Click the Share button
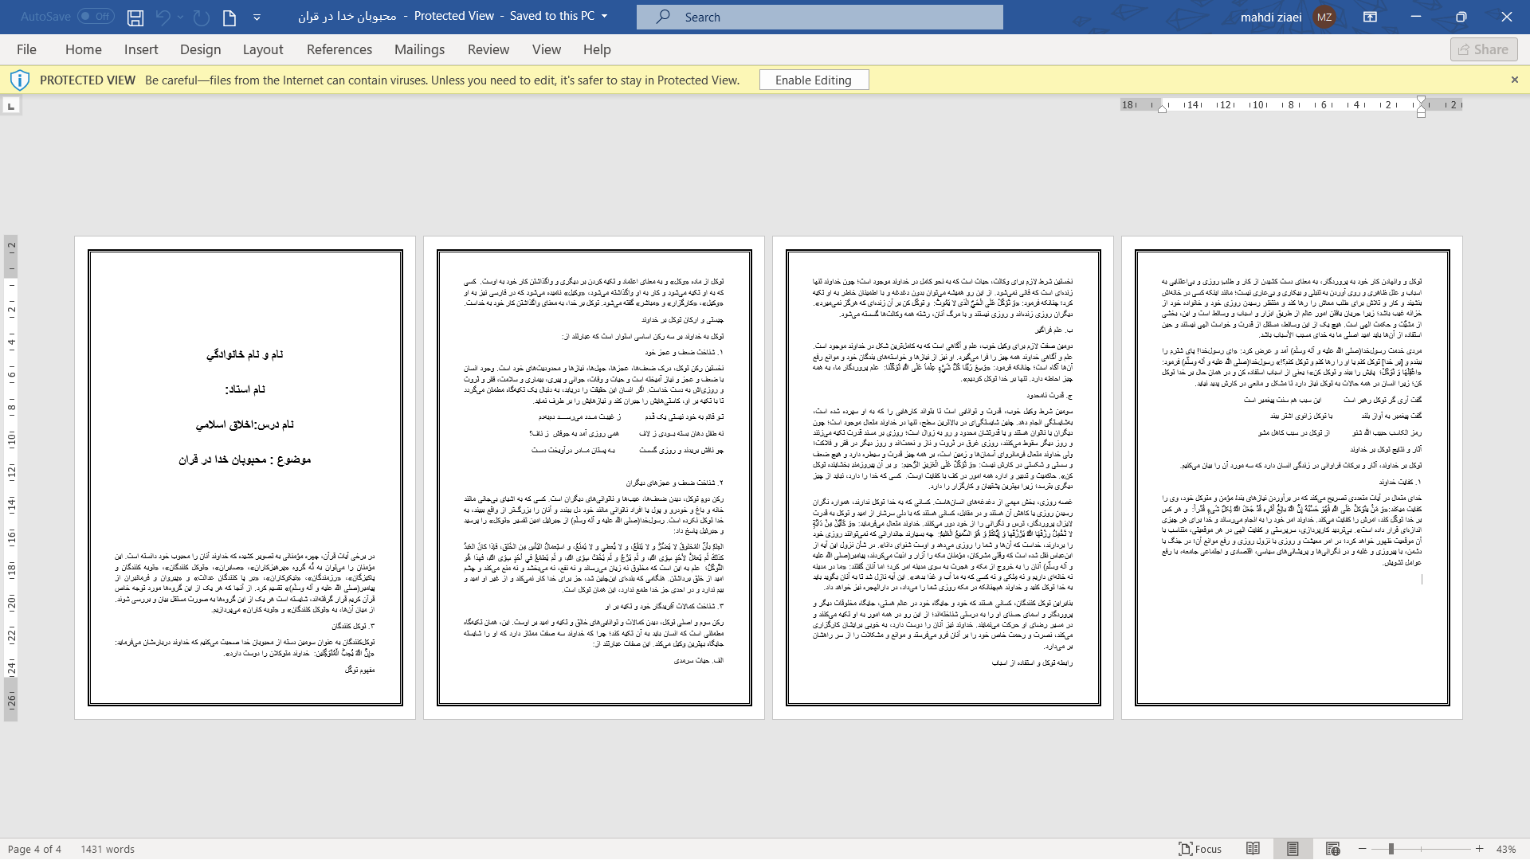The height and width of the screenshot is (860, 1530). coord(1484,49)
